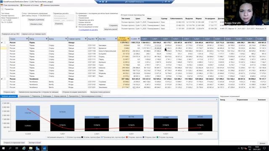This screenshot has height=151, width=269.
Task: Click the Запустить расчёт button
Action: coord(111,29)
